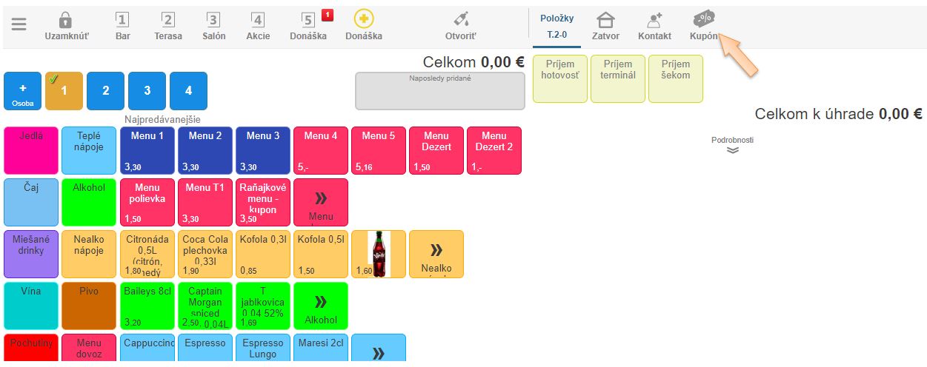
Task: Show more Nealko drinks arrow tile
Action: pos(436,254)
